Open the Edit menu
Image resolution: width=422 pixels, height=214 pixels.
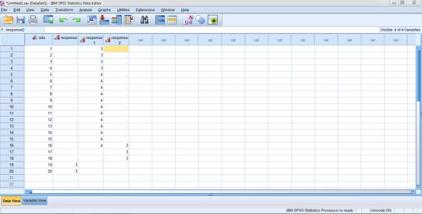[17, 10]
